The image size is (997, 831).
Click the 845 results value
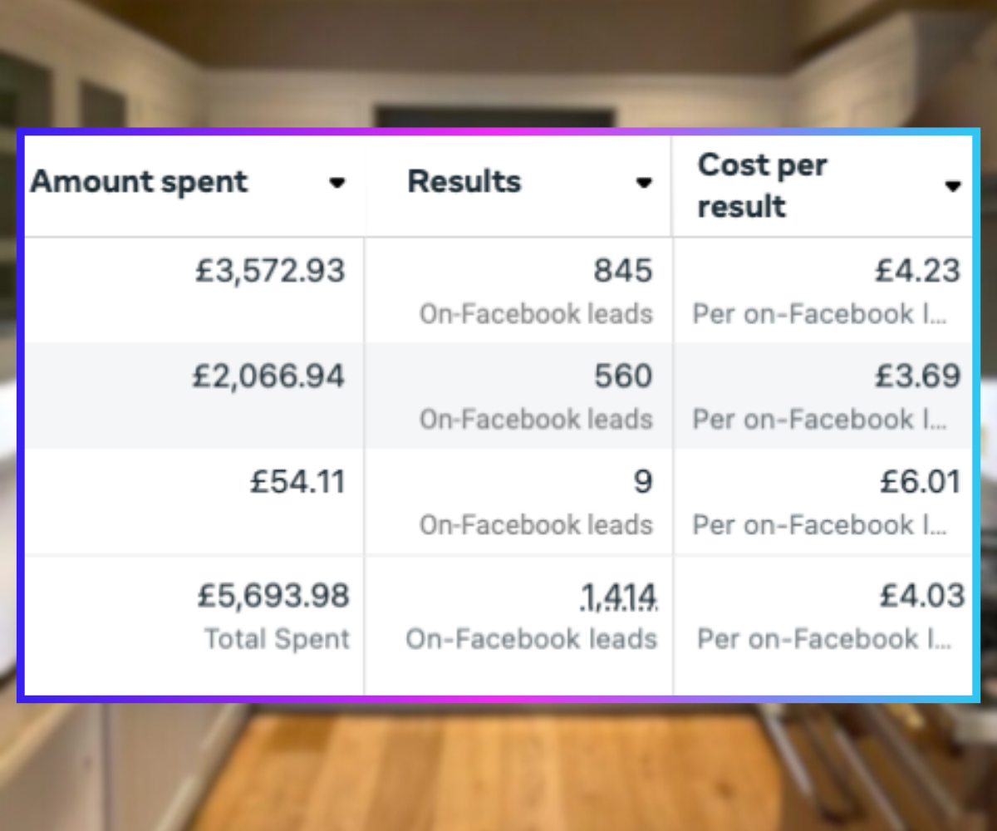click(623, 272)
